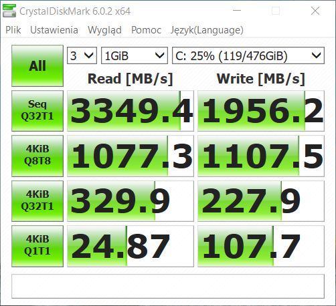Open the drive selection dropdown for C:

248,55
